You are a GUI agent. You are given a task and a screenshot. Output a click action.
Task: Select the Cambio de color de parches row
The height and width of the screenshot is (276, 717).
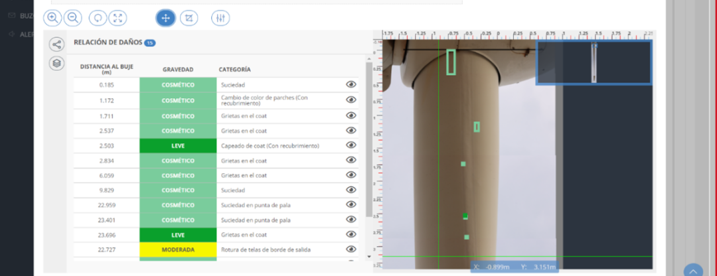(279, 100)
